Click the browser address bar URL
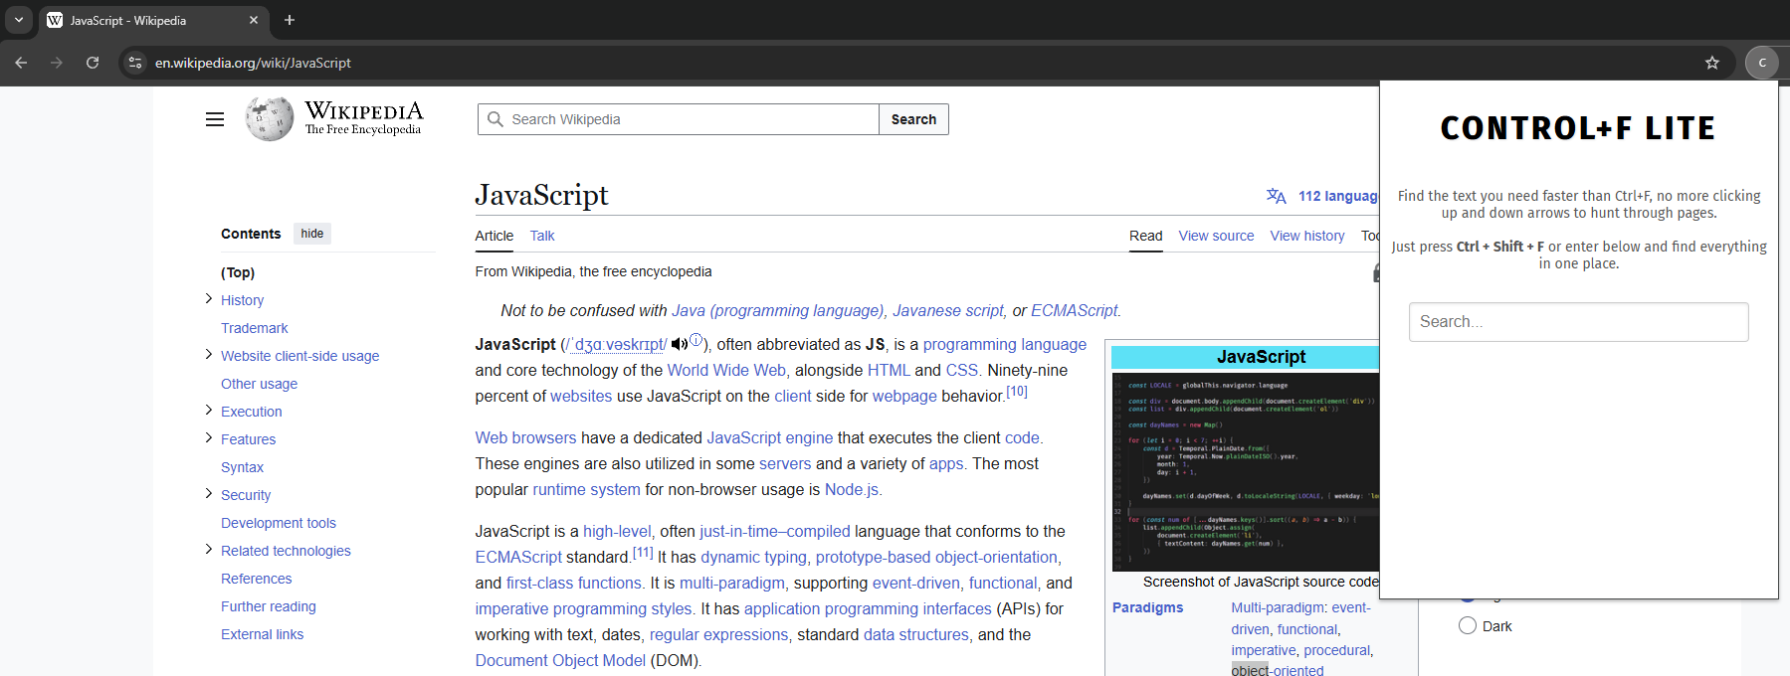 pos(253,63)
